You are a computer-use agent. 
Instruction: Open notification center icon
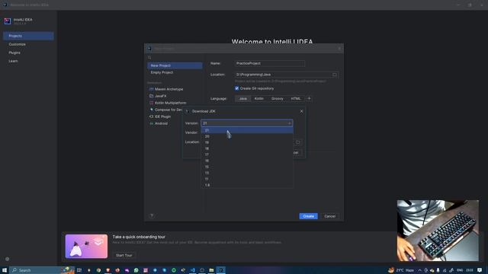point(480,270)
